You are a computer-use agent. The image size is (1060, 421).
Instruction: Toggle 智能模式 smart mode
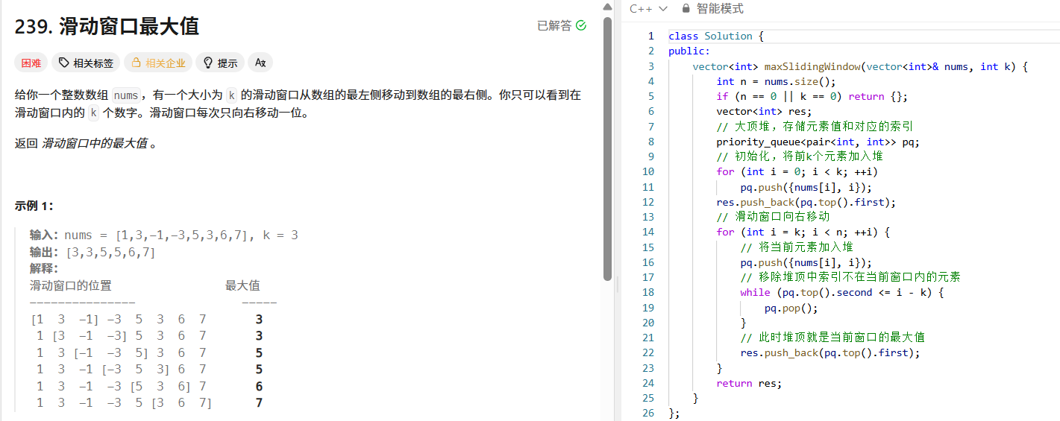click(719, 8)
